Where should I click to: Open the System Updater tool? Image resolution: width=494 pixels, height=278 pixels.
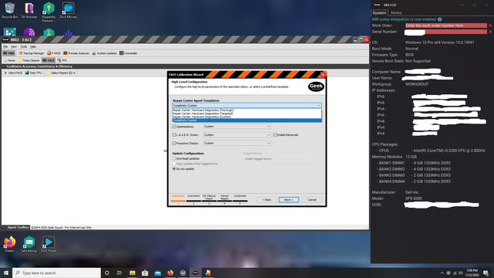[x=104, y=53]
